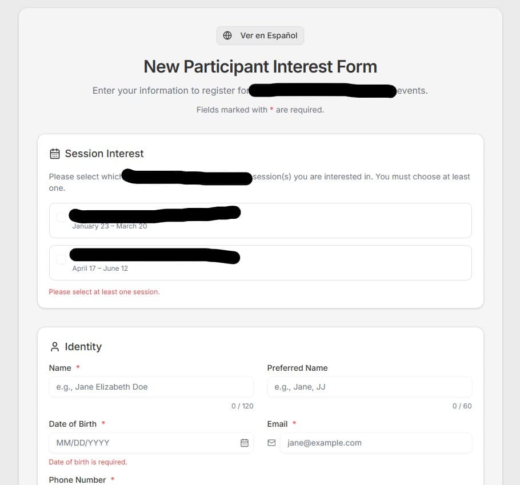Click the envelope icon in the Email field

click(x=273, y=442)
